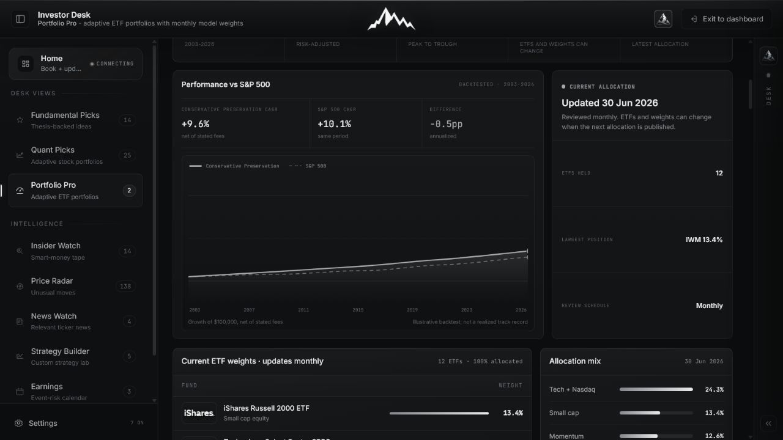This screenshot has height=440, width=783.
Task: Select iShares Russell 2000 ETF name
Action: pos(267,408)
